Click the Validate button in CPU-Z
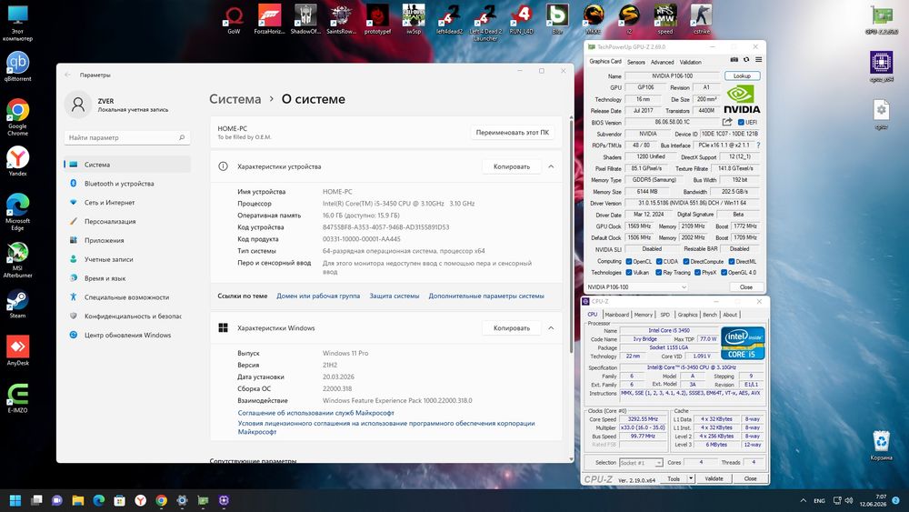Viewport: 909px width, 512px height. click(x=714, y=479)
